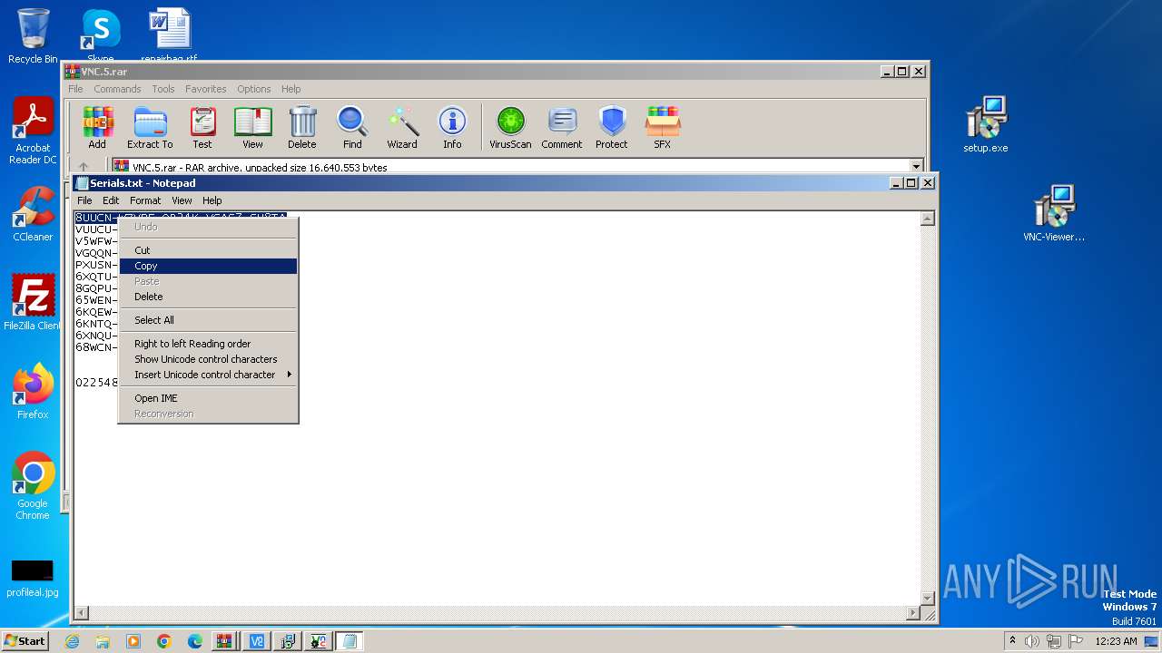This screenshot has width=1162, height=653.
Task: Toggle Right to left Reading order
Action: [208, 344]
